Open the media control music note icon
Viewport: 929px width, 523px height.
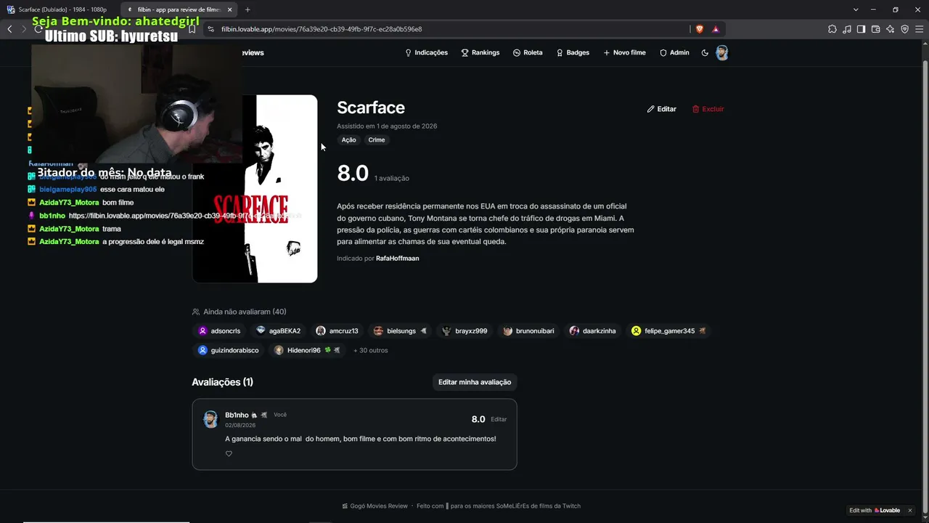tap(846, 29)
